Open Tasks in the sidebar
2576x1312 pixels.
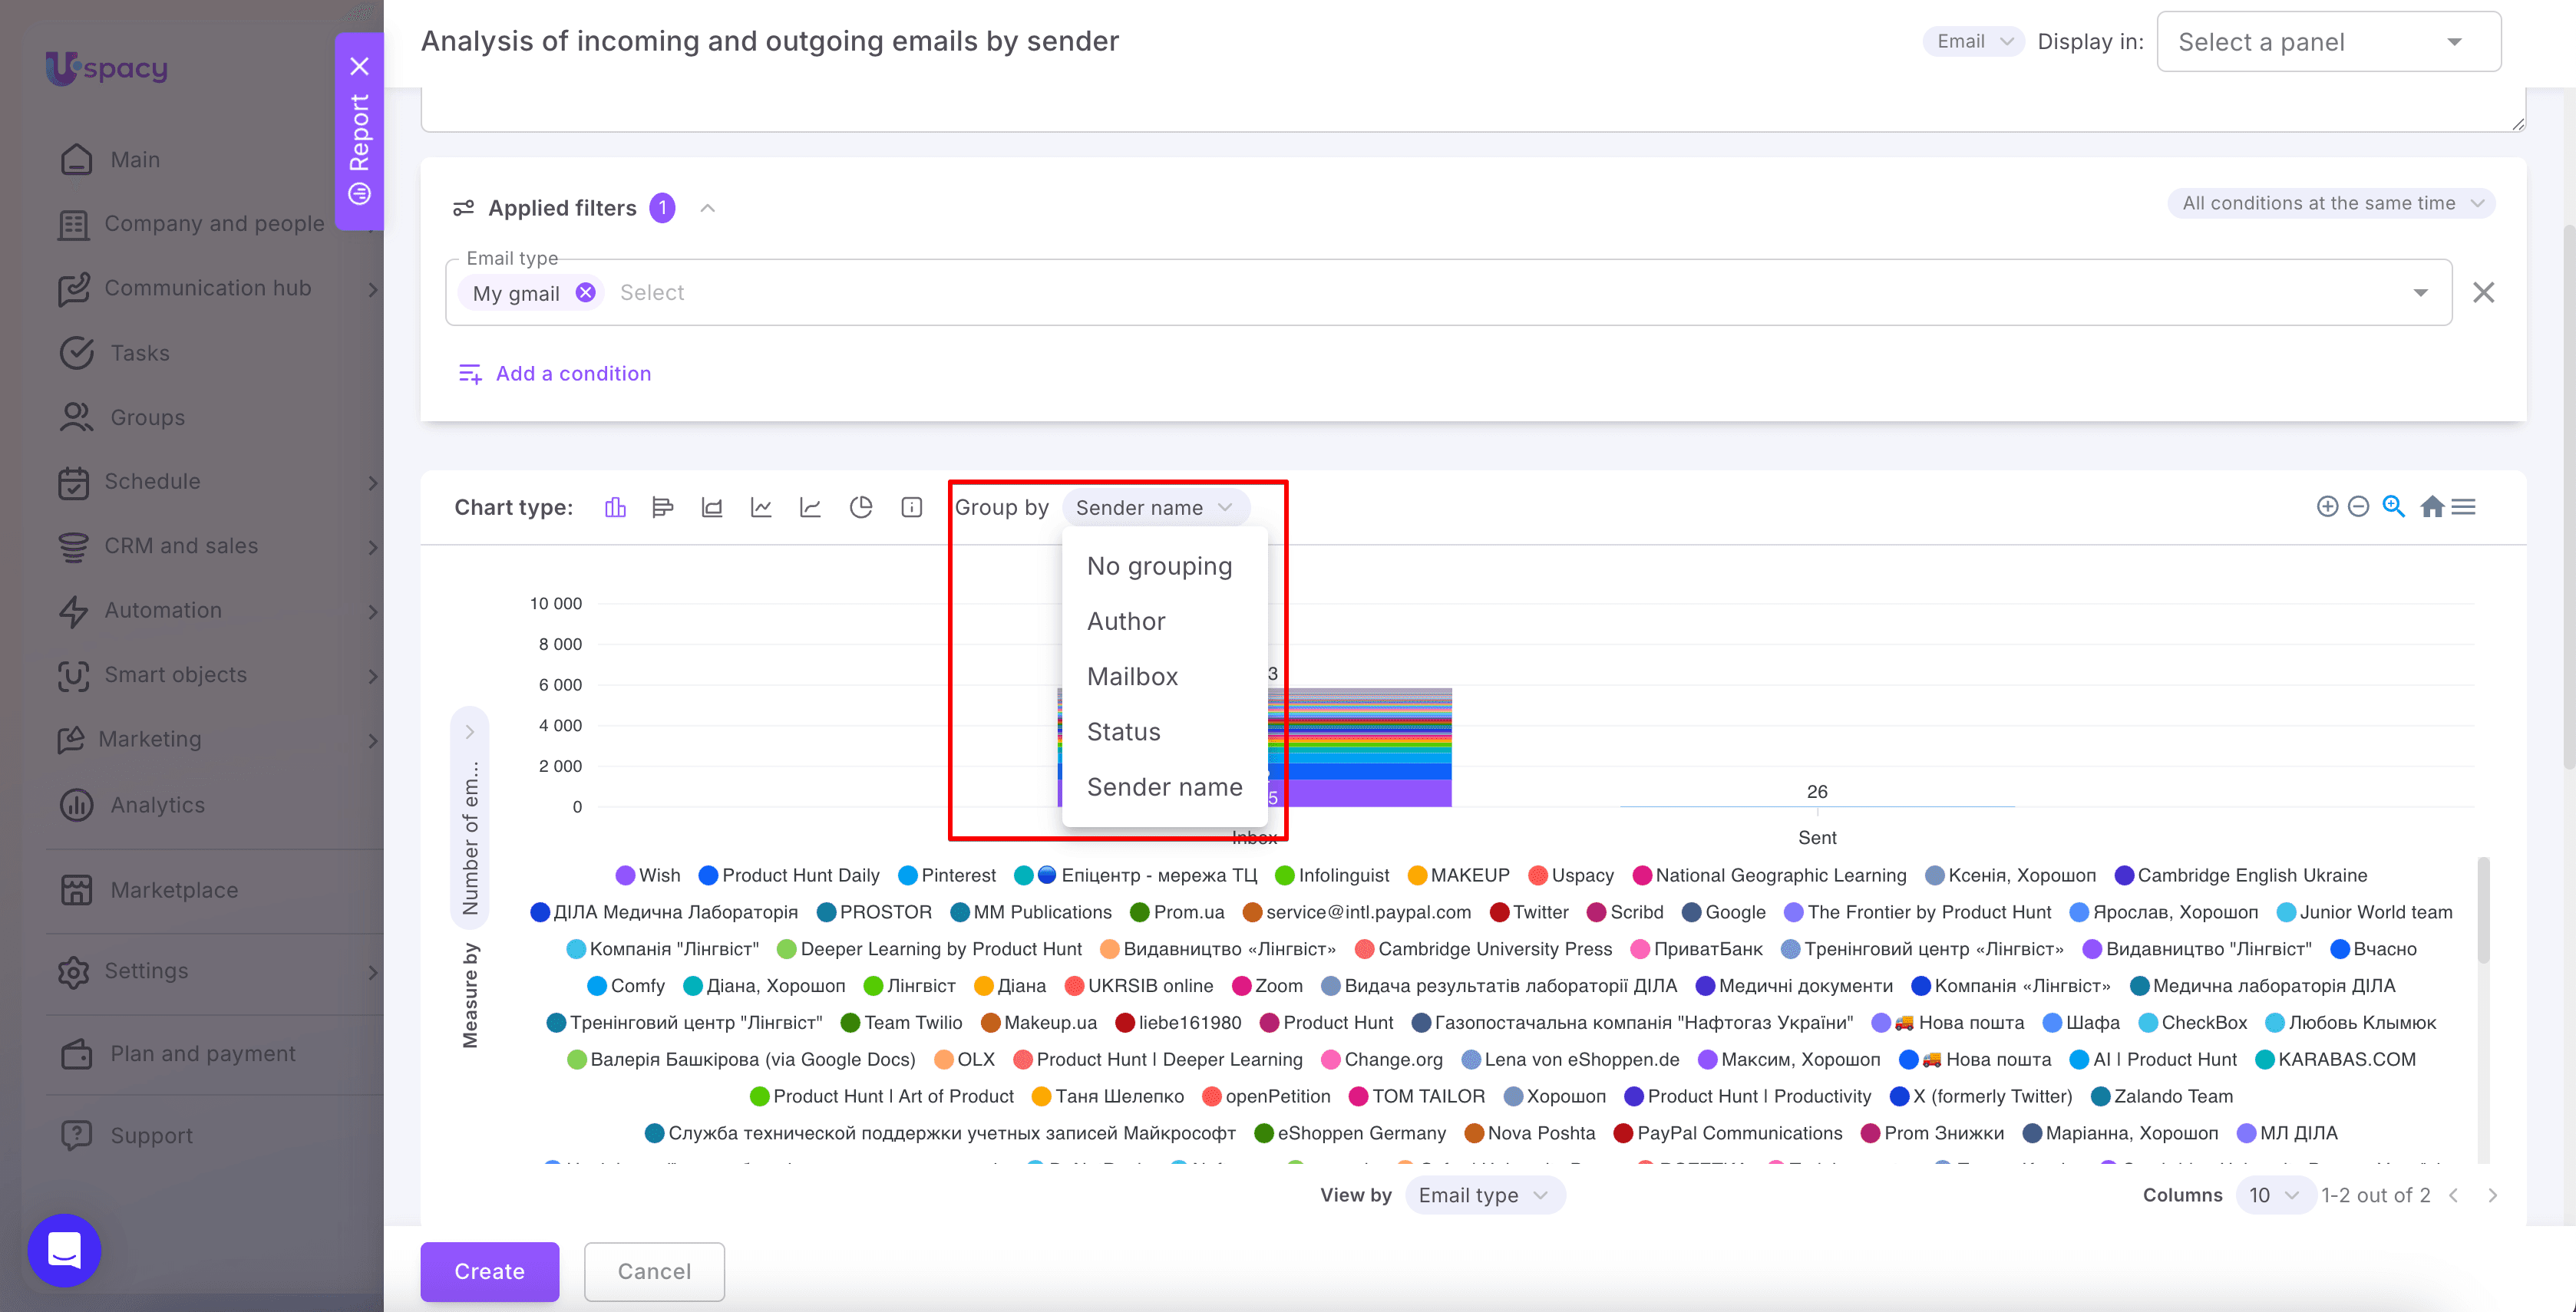click(x=140, y=353)
